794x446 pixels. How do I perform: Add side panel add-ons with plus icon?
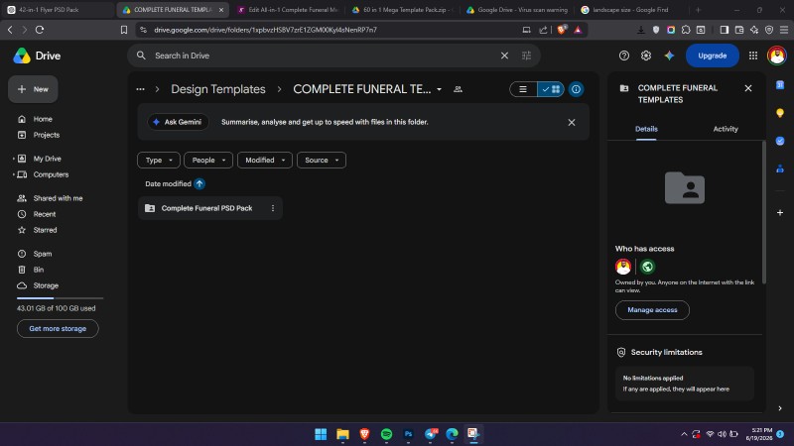click(780, 213)
